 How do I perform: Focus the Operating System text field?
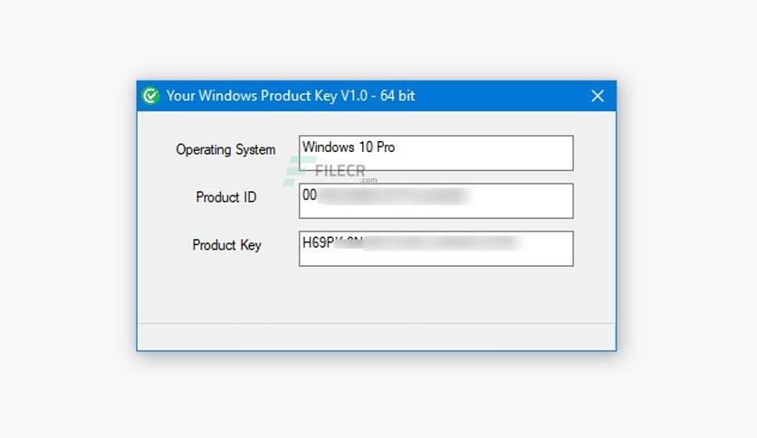pos(436,154)
